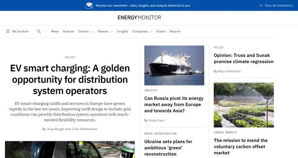The height and width of the screenshot is (158, 298).
Task: Open Ukraine green reconstruction article
Action: tap(168, 148)
